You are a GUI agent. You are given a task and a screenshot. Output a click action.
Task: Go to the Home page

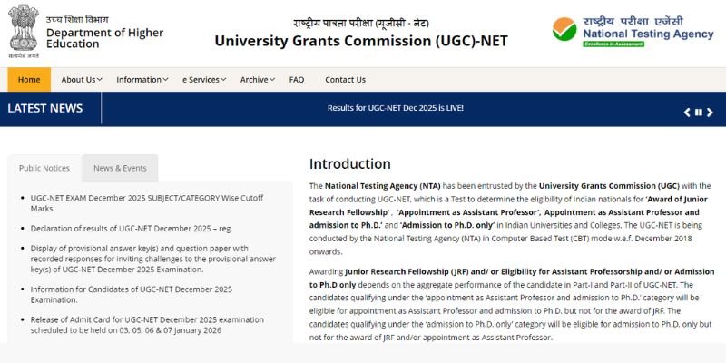click(29, 80)
